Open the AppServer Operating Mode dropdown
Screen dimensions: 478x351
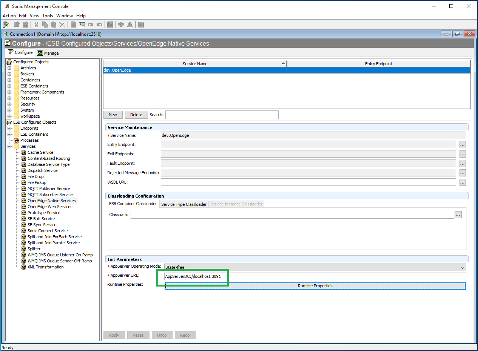462,267
